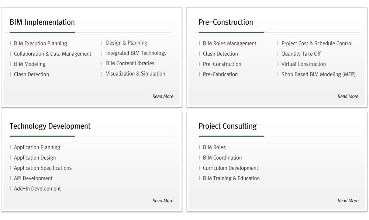Open Read More under Technology Development
This screenshot has width=369, height=220.
pos(163,200)
